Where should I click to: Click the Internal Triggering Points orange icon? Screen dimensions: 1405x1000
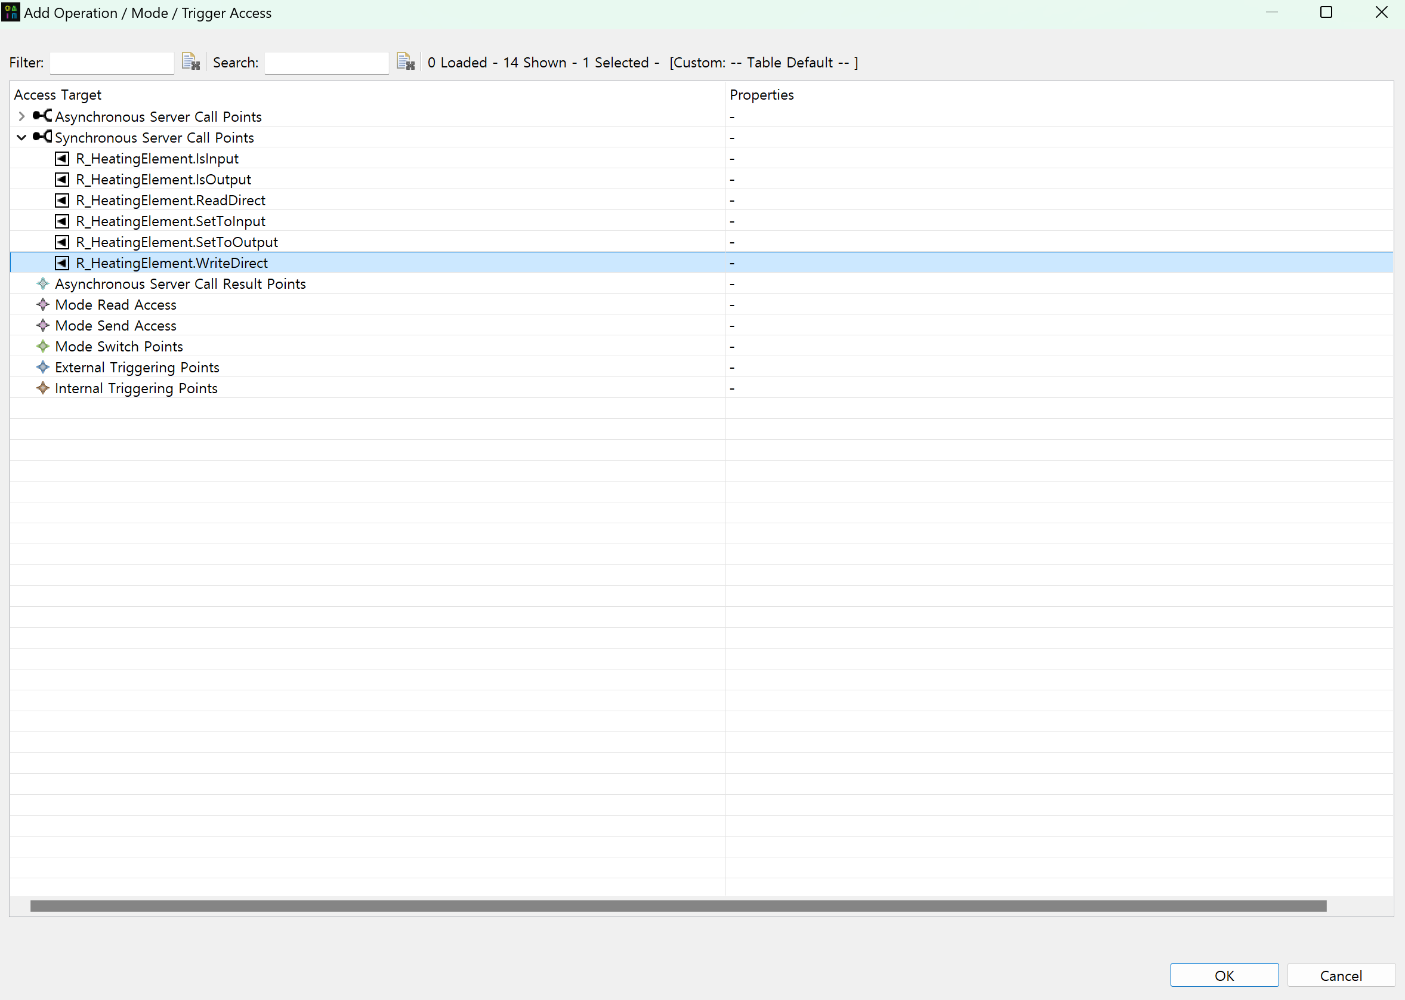click(x=42, y=388)
